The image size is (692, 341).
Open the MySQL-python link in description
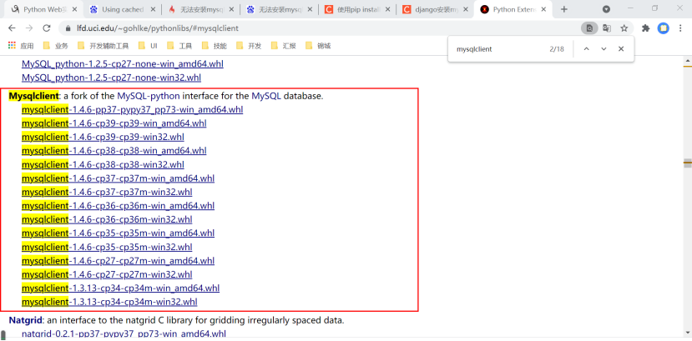pyautogui.click(x=149, y=96)
